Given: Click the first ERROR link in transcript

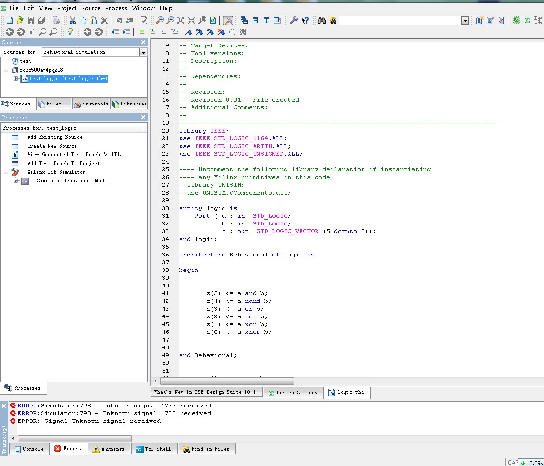Looking at the screenshot, I should (27, 406).
